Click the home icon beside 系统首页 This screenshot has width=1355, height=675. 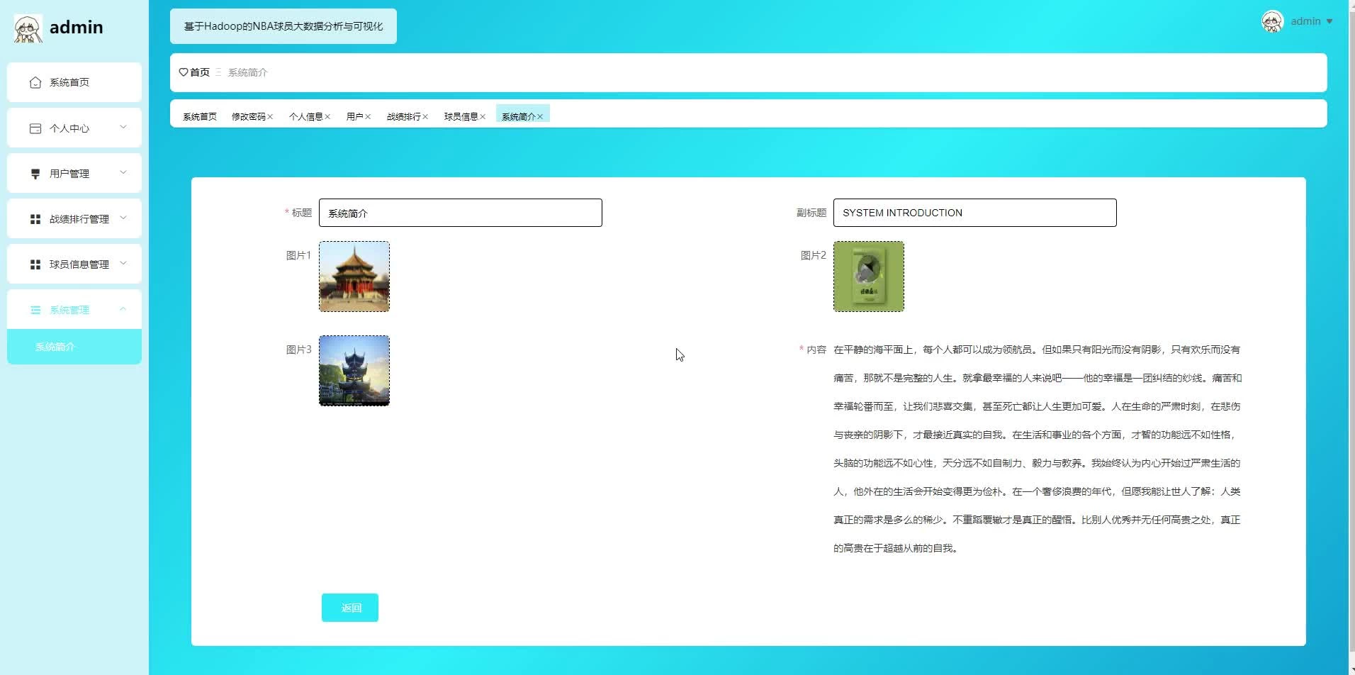pos(35,83)
